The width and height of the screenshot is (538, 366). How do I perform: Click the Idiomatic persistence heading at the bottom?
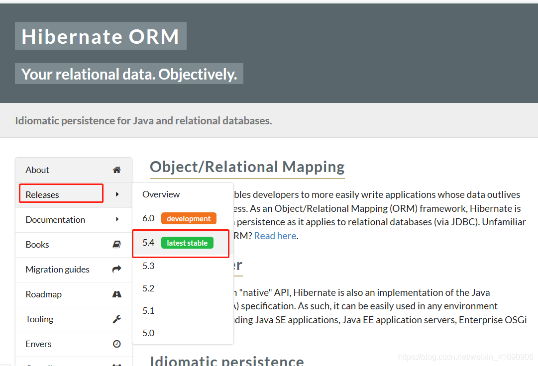coord(227,361)
